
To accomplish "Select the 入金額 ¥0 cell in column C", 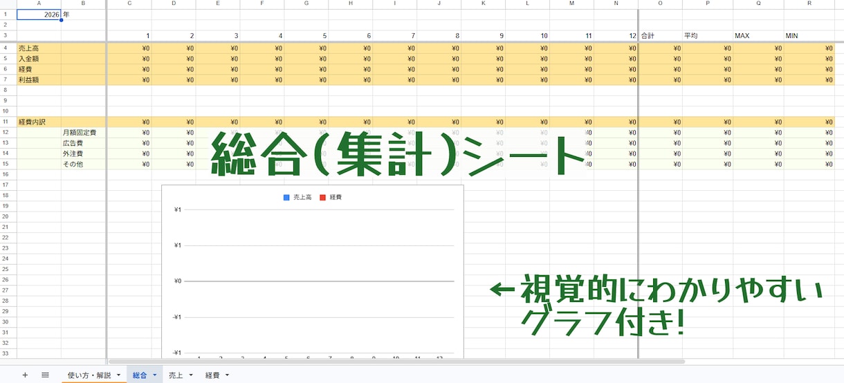I will (x=129, y=59).
